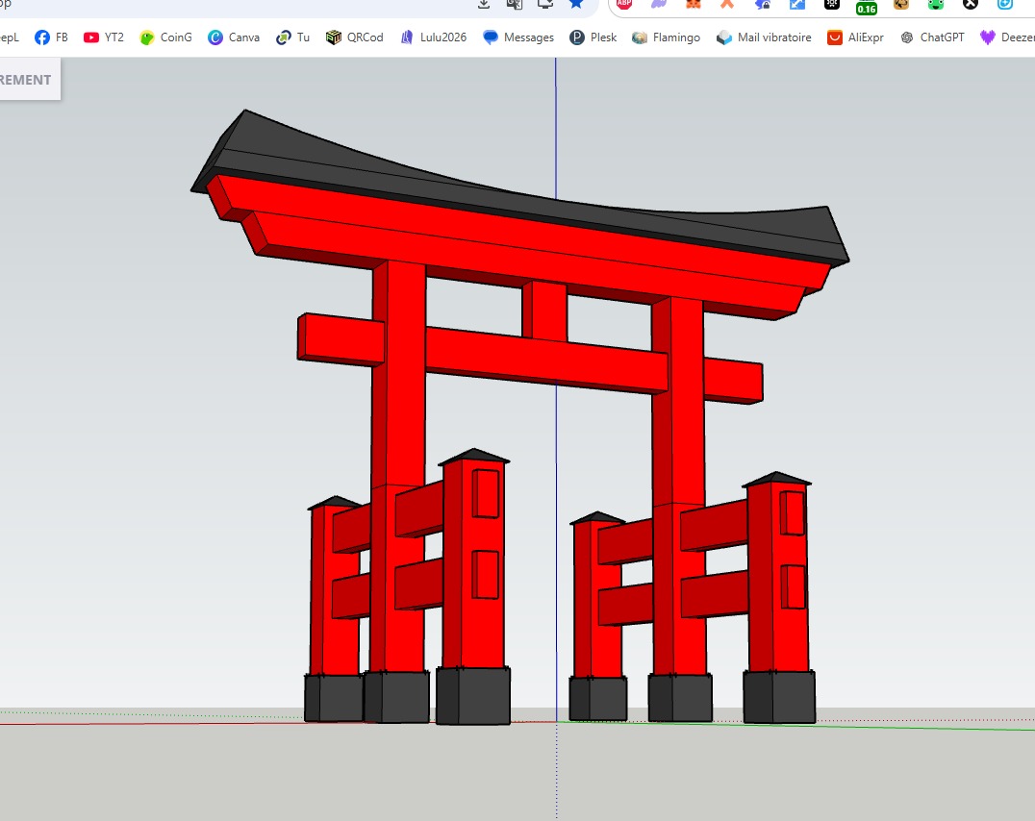Click the extension showing 0.16 badge
The image size is (1035, 821).
coord(866,6)
